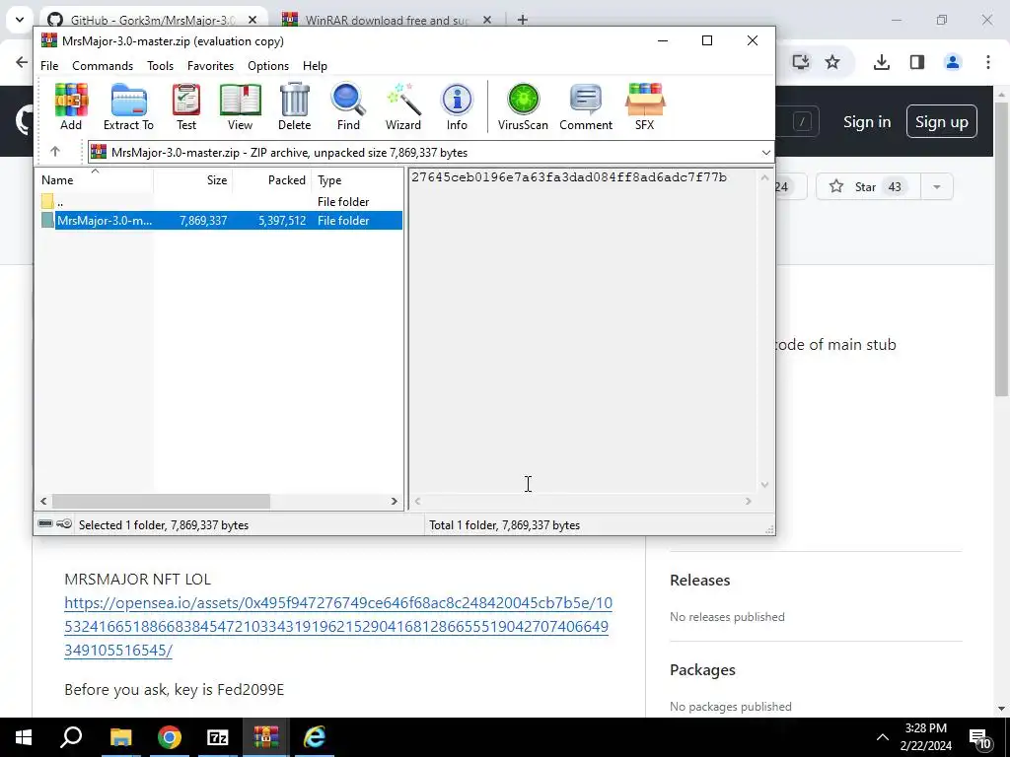The width and height of the screenshot is (1010, 757).
Task: Open the Chrome three-dot menu
Action: click(988, 62)
